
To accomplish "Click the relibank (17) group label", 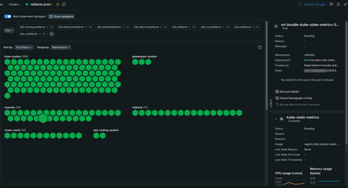I will [140, 107].
